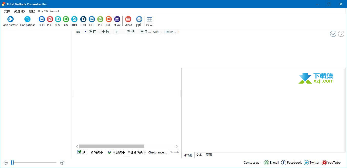Sort by the 抄送 column header
The width and height of the screenshot is (347, 168).
point(133,32)
